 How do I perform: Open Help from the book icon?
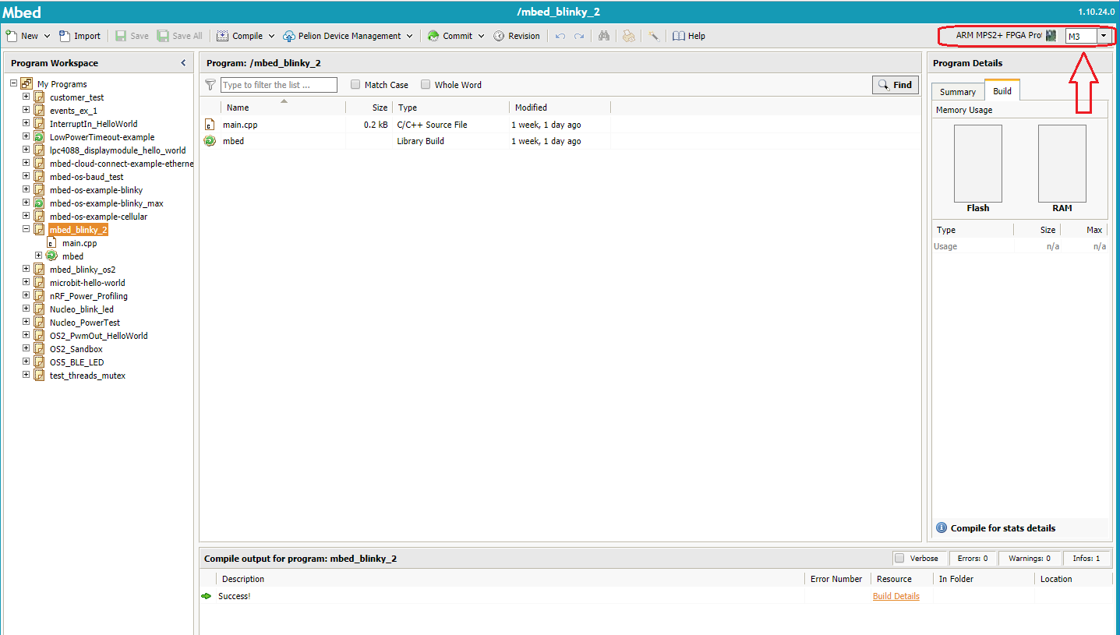coord(679,36)
